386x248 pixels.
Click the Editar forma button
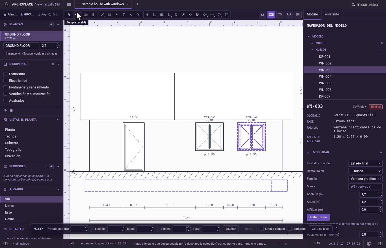(x=318, y=217)
